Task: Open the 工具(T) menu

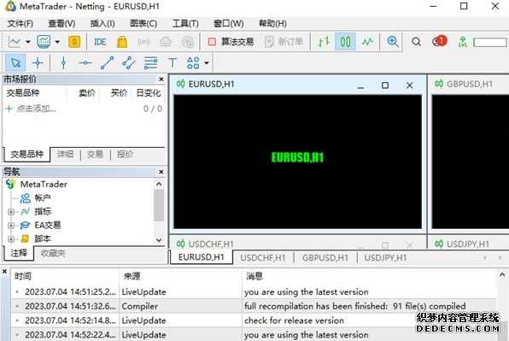Action: pos(185,23)
